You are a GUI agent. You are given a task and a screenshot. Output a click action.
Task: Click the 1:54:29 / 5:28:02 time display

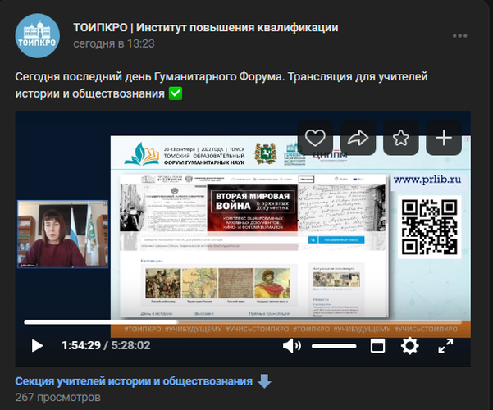coord(106,345)
